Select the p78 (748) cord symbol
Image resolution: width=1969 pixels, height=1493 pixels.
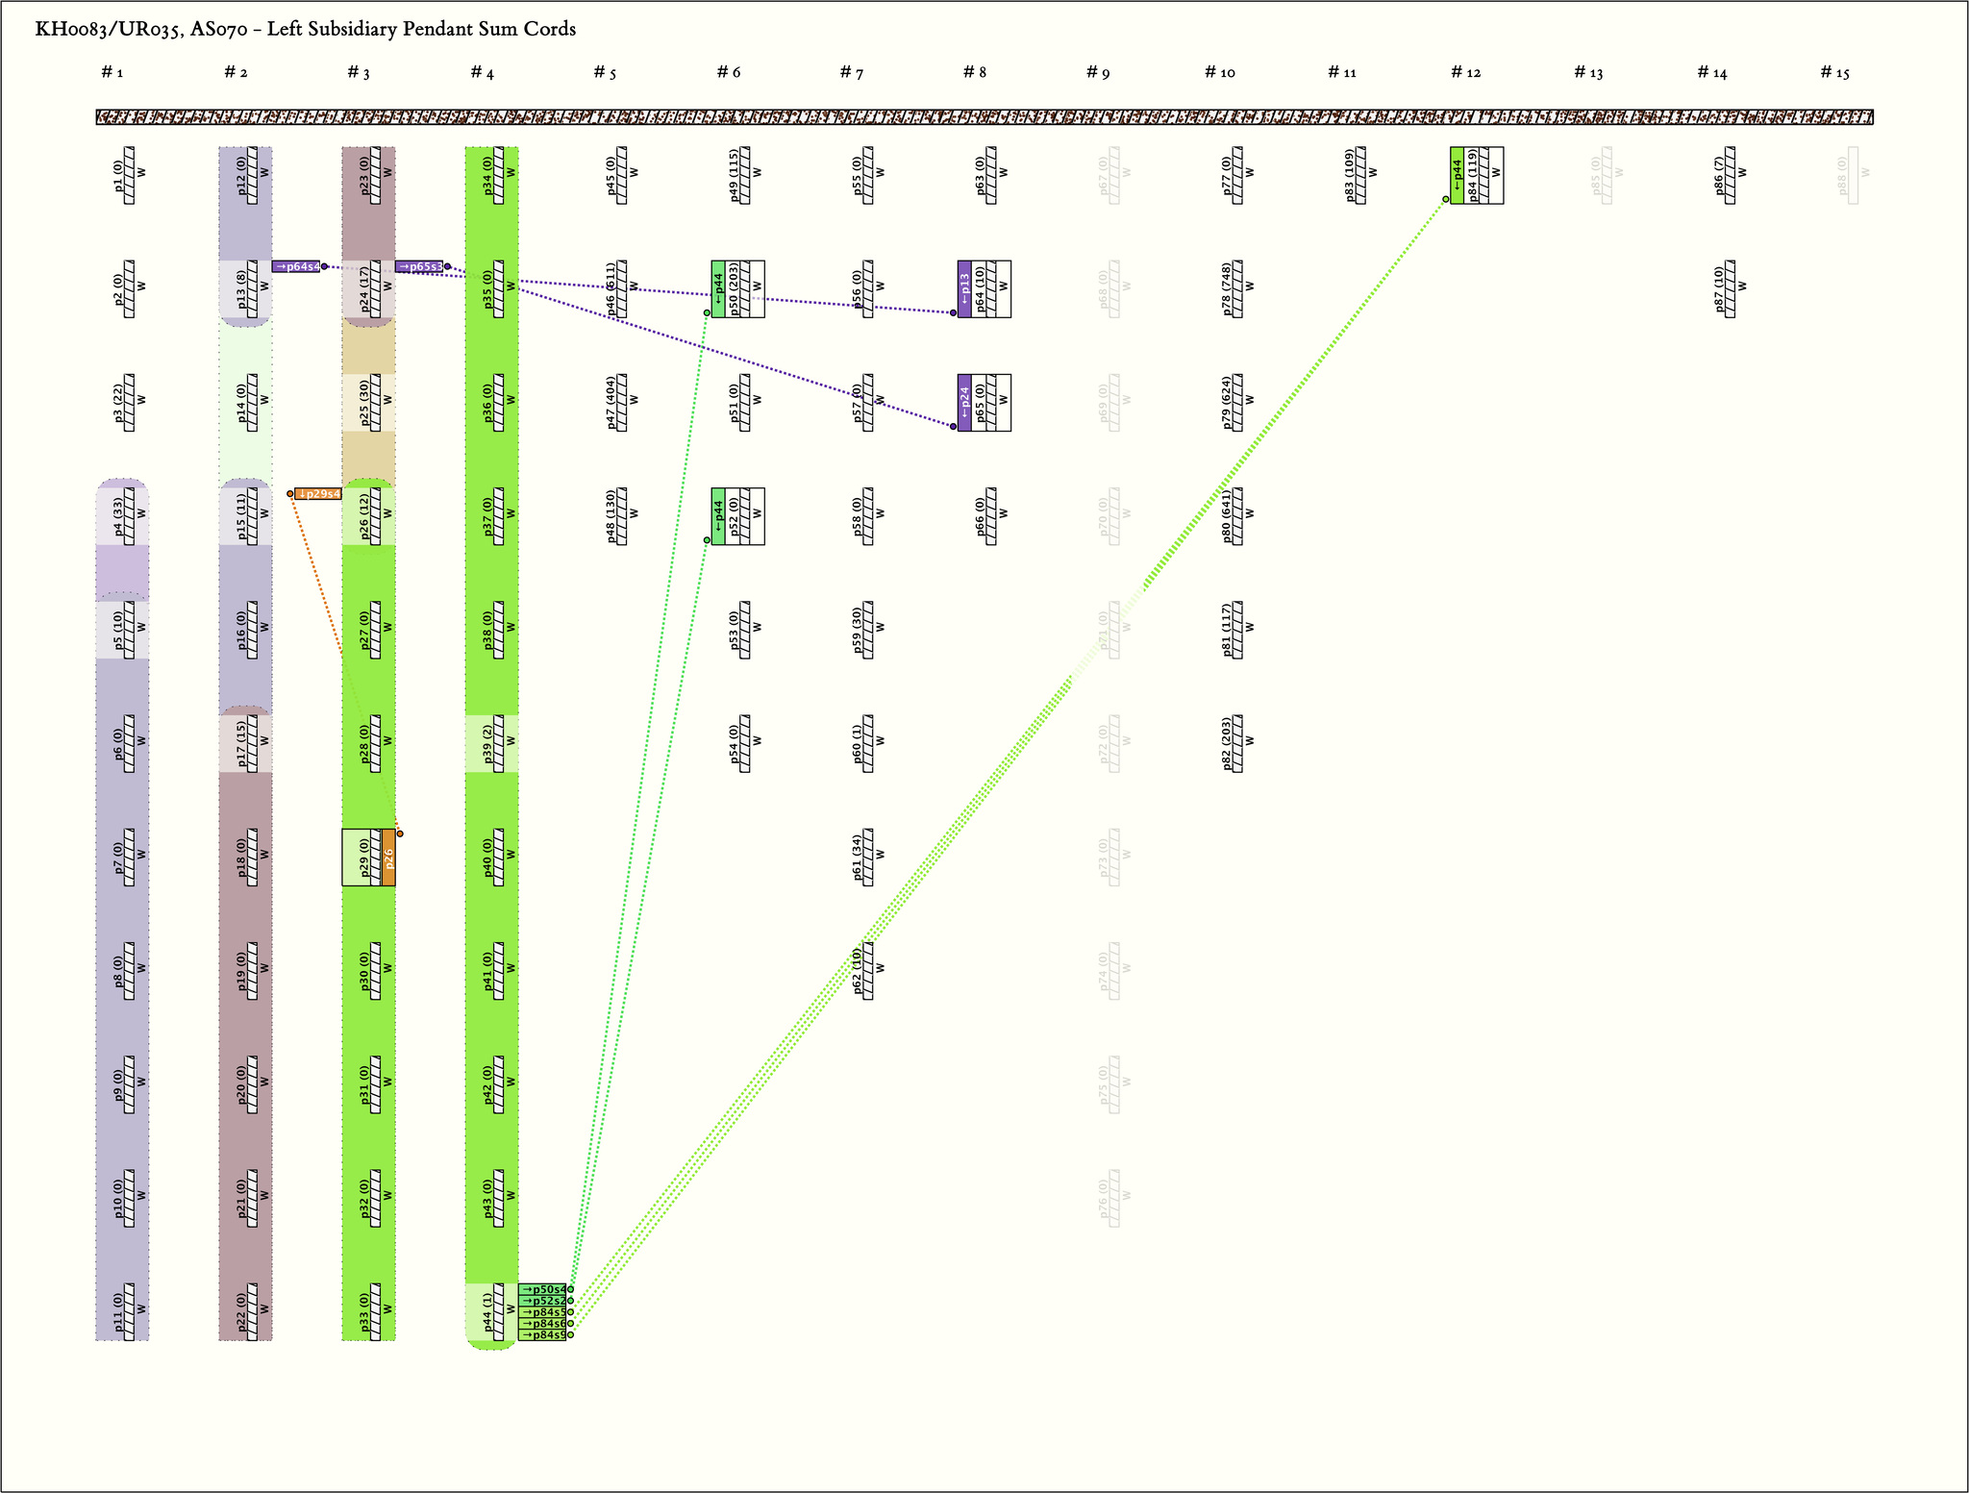coord(1236,288)
